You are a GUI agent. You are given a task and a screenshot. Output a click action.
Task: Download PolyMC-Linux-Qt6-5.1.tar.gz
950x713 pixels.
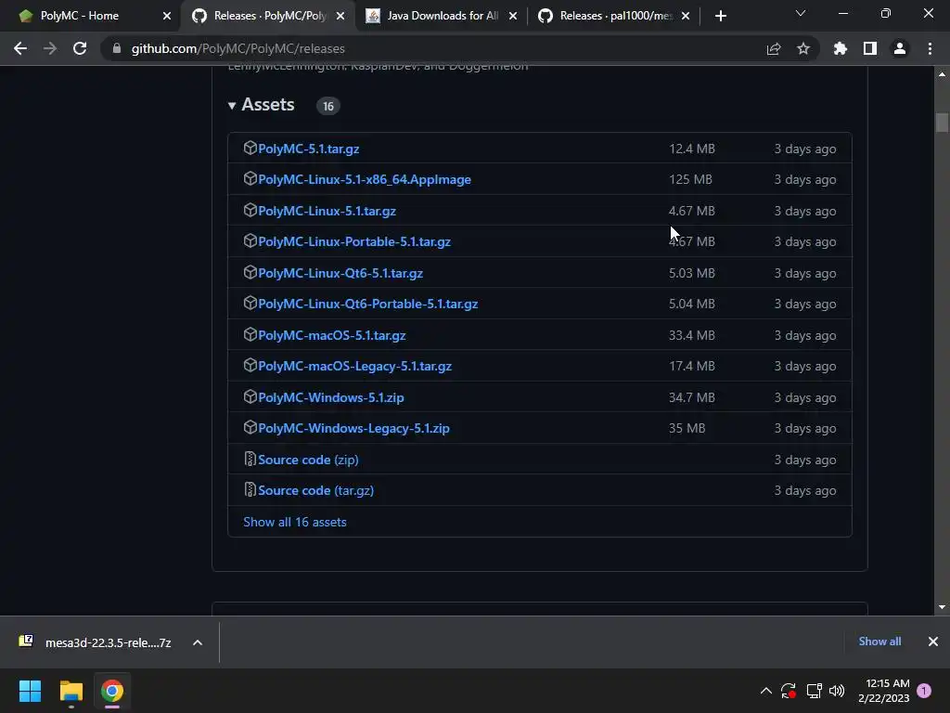coord(340,273)
